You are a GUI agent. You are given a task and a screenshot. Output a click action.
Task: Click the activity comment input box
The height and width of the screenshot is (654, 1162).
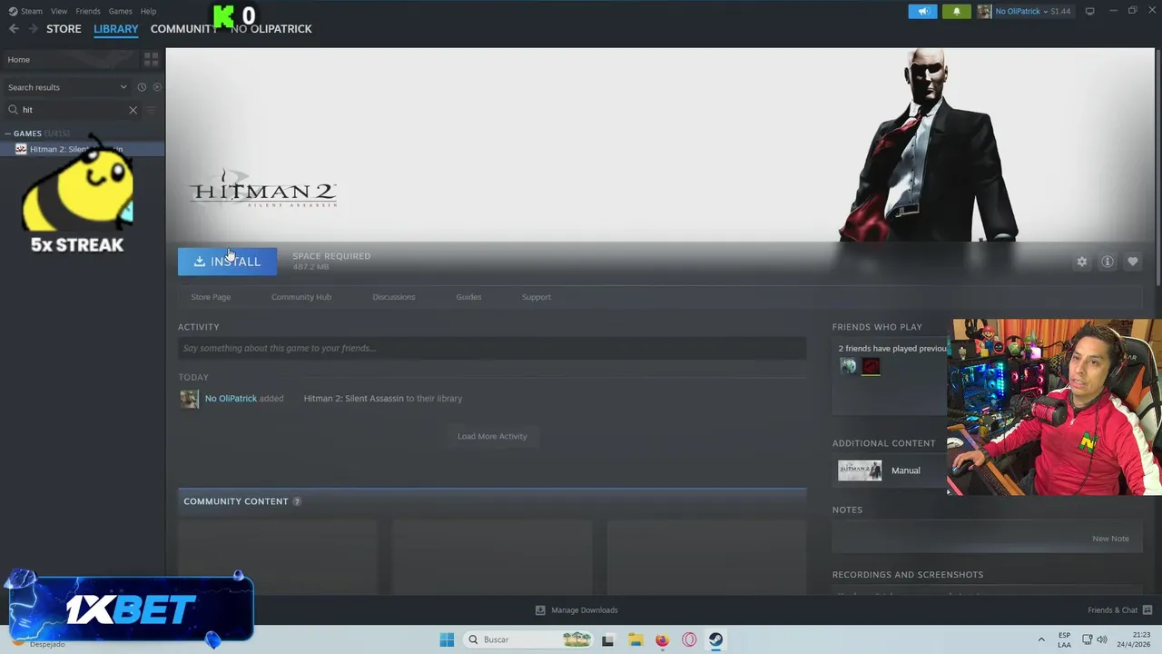pos(492,348)
